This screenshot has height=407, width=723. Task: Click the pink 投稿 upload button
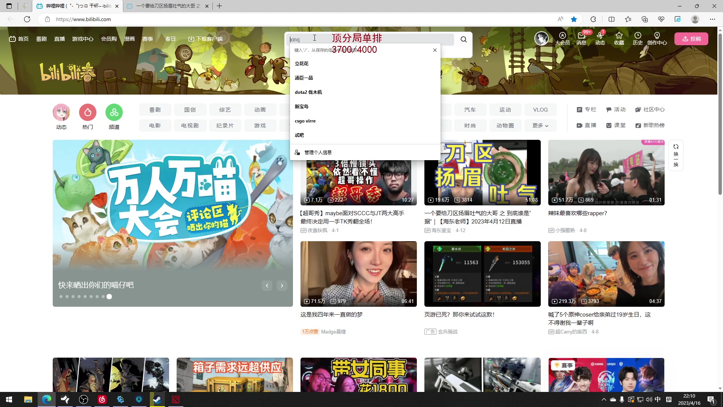pos(691,38)
